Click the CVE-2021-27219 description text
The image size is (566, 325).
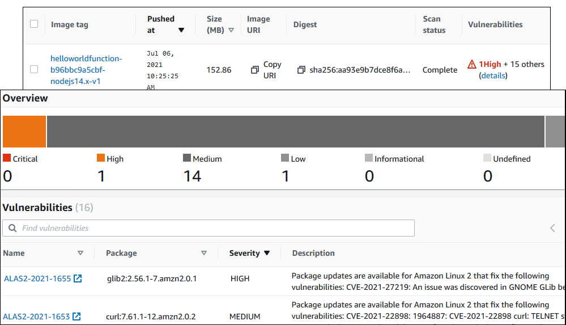[x=428, y=282]
